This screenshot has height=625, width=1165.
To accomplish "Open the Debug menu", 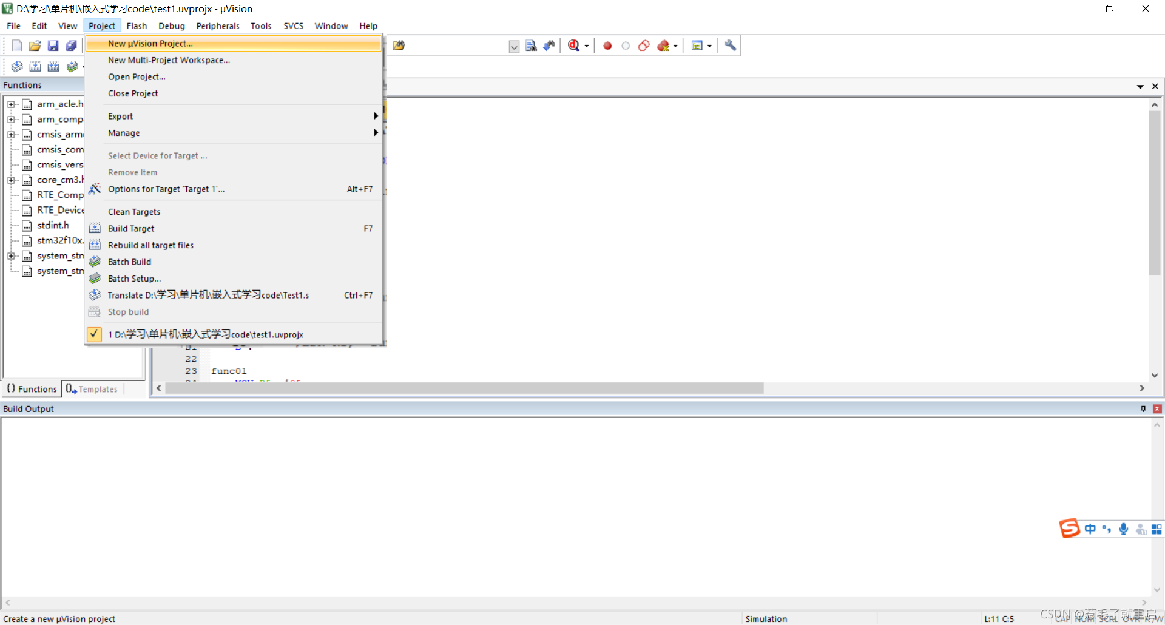I will (x=172, y=26).
